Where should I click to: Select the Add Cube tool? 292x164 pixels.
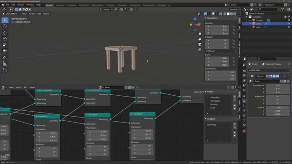click(5, 70)
